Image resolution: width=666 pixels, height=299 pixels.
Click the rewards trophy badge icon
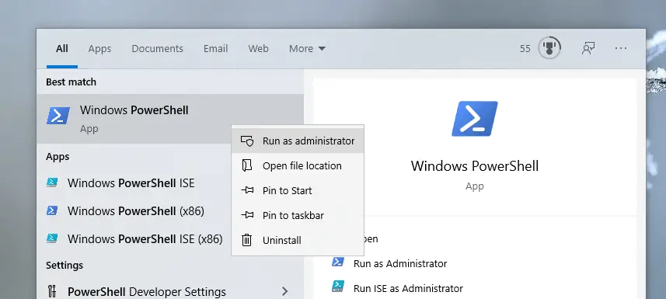(x=549, y=48)
